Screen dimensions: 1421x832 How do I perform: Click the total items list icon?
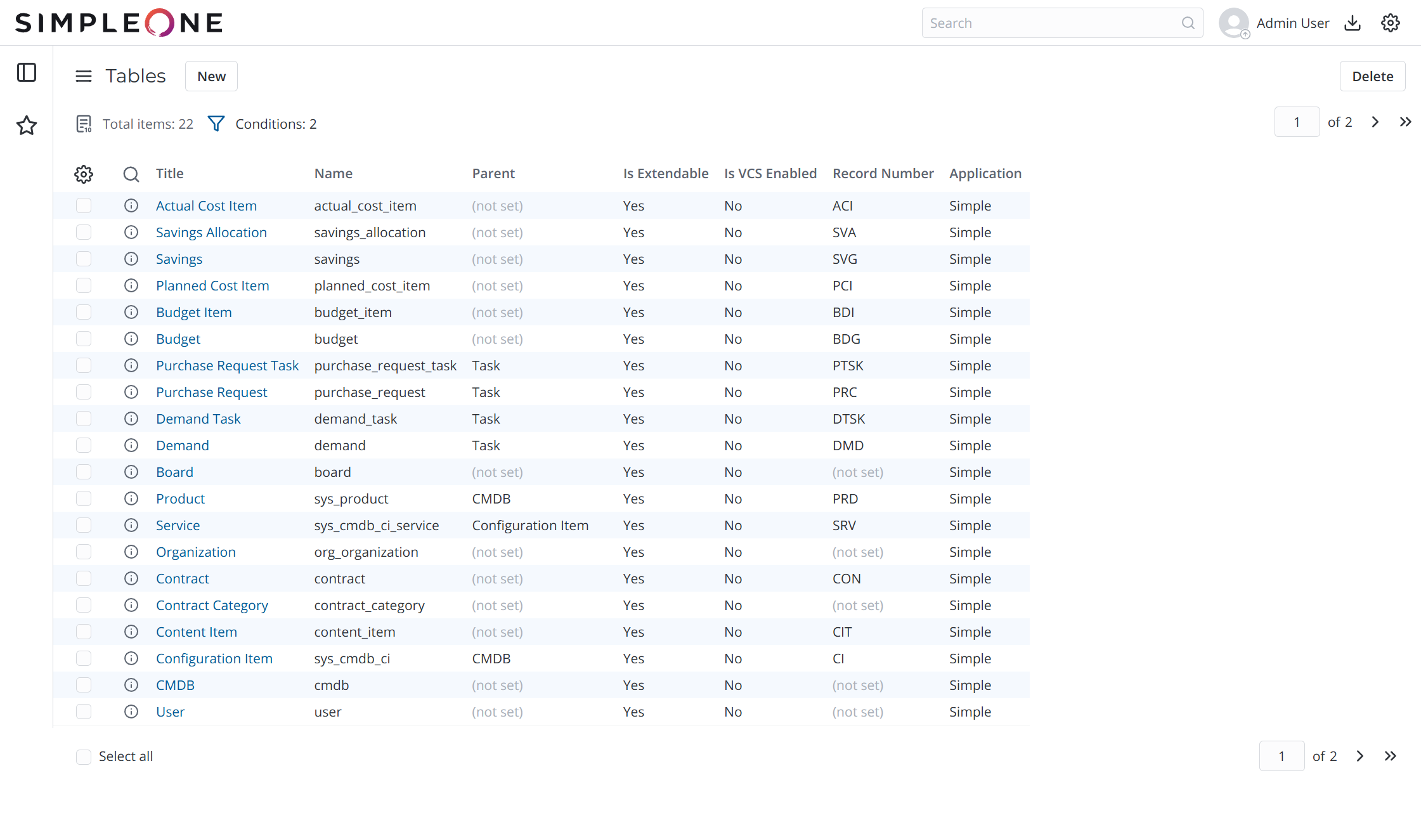click(83, 123)
